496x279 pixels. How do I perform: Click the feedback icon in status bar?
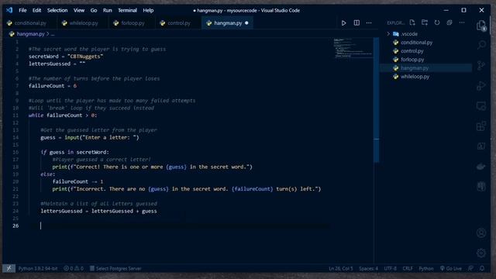point(470,268)
